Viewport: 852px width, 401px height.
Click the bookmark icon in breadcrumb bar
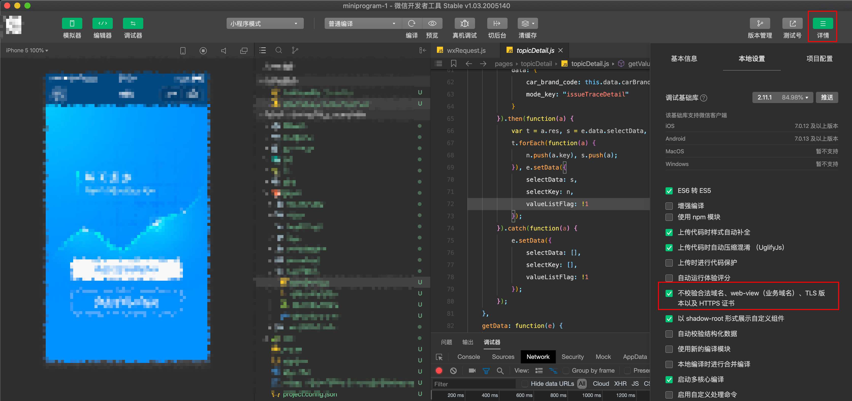pyautogui.click(x=453, y=63)
